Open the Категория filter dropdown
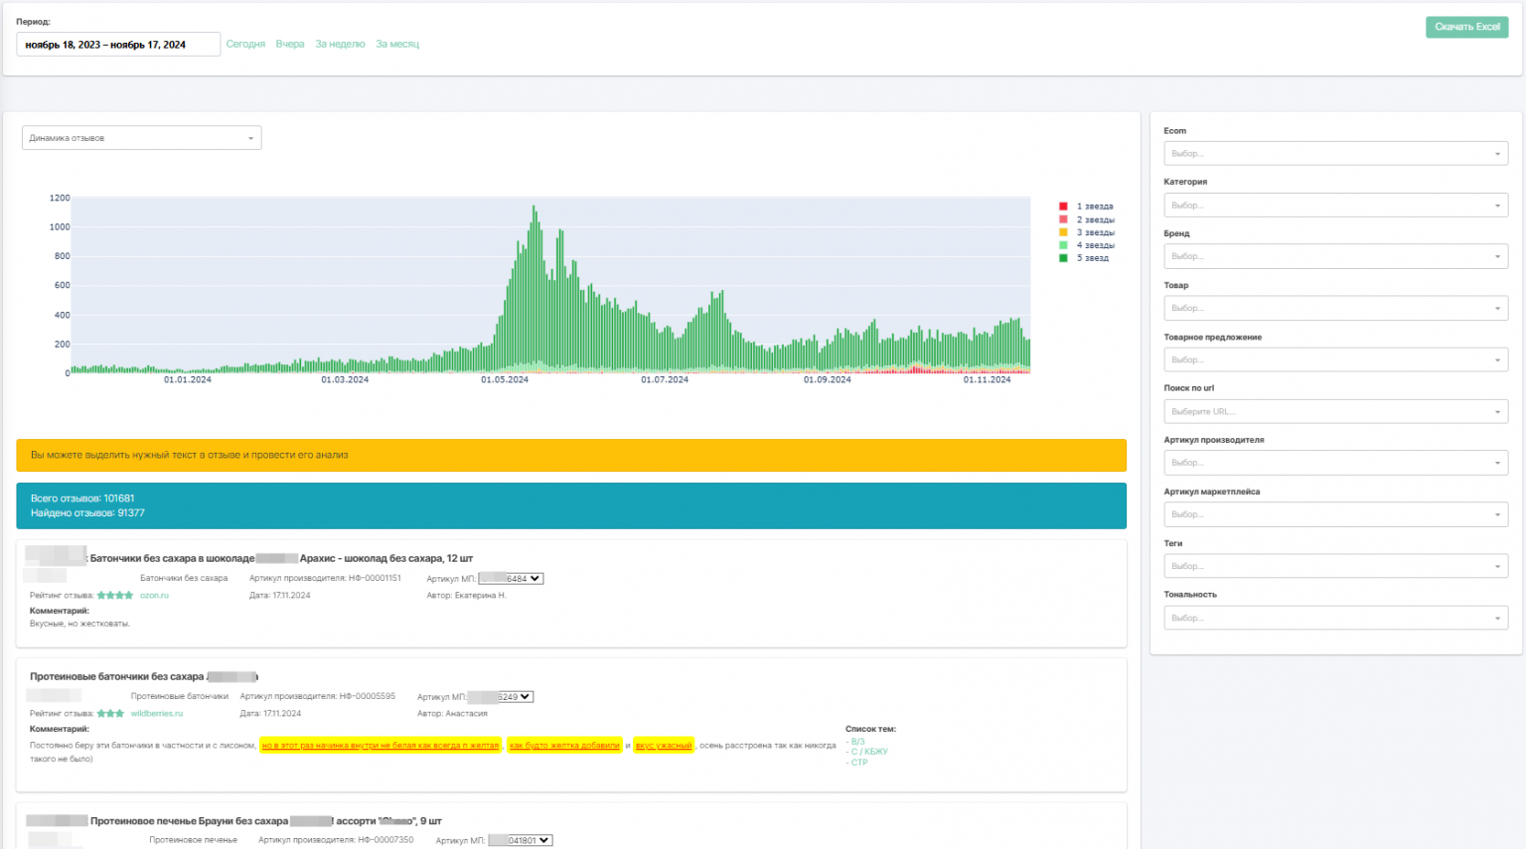Screen dimensions: 1526x849 [x=1334, y=206]
